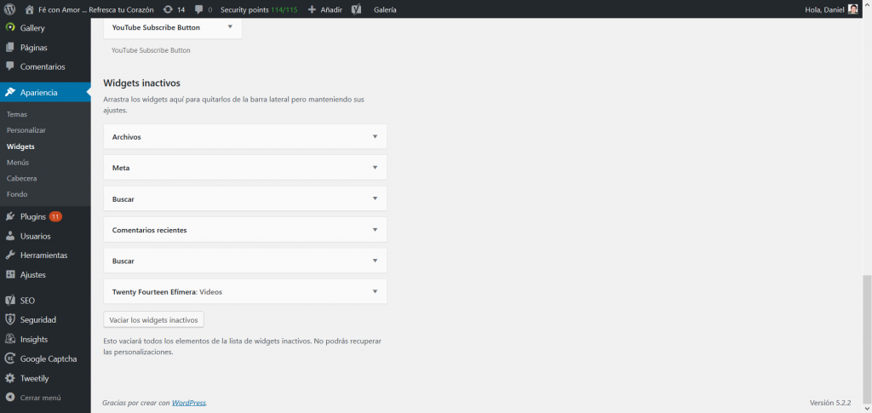Open the YouTube Subscribe Button dropdown arrow
The height and width of the screenshot is (413, 872).
point(230,27)
